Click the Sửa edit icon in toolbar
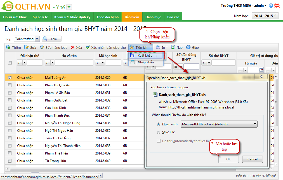The width and height of the screenshot is (283, 180). [x=27, y=48]
